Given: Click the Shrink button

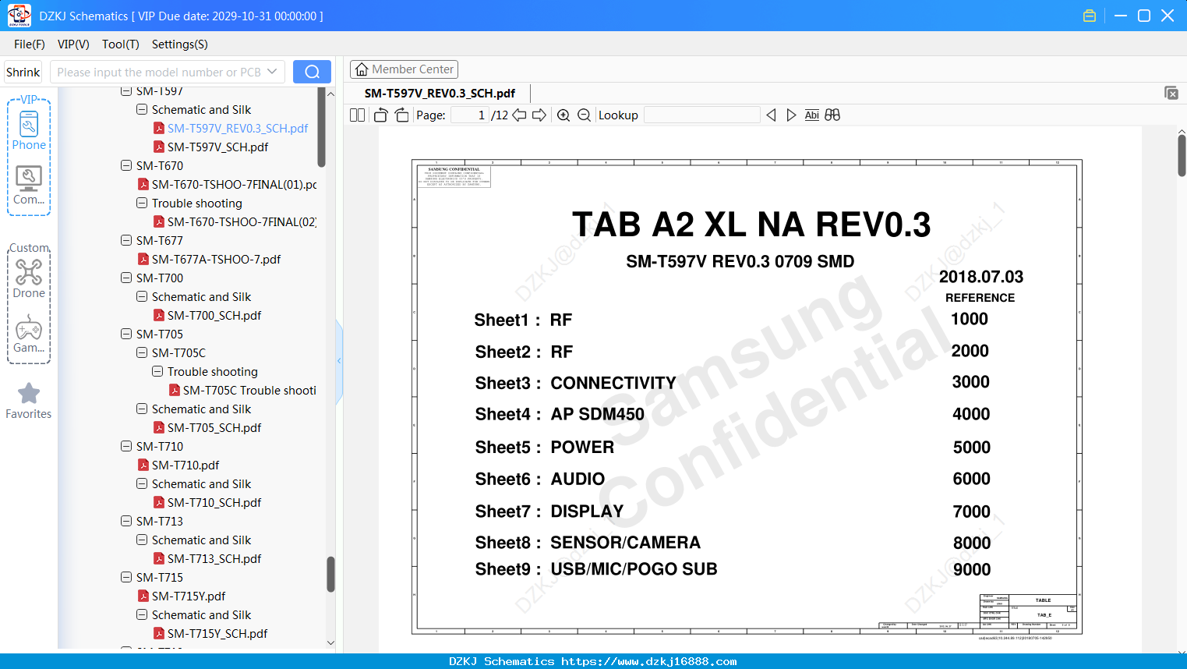Looking at the screenshot, I should click(x=23, y=72).
